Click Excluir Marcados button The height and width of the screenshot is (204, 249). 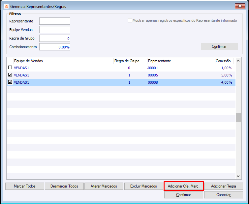click(x=143, y=186)
